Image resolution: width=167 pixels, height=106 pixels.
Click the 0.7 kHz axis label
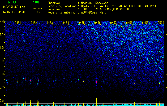tap(2, 87)
